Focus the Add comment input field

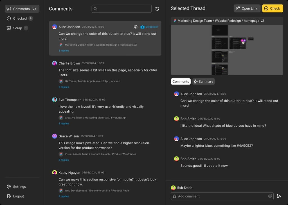pos(222,196)
